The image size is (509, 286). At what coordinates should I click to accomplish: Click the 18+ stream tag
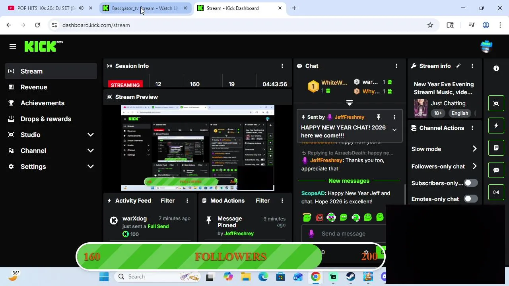(438, 113)
